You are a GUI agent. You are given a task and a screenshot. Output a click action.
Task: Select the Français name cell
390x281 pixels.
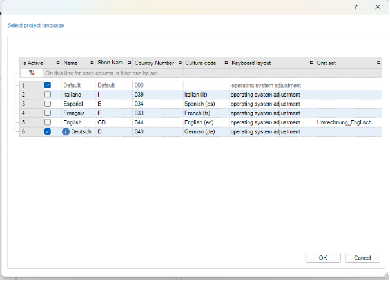click(x=78, y=113)
